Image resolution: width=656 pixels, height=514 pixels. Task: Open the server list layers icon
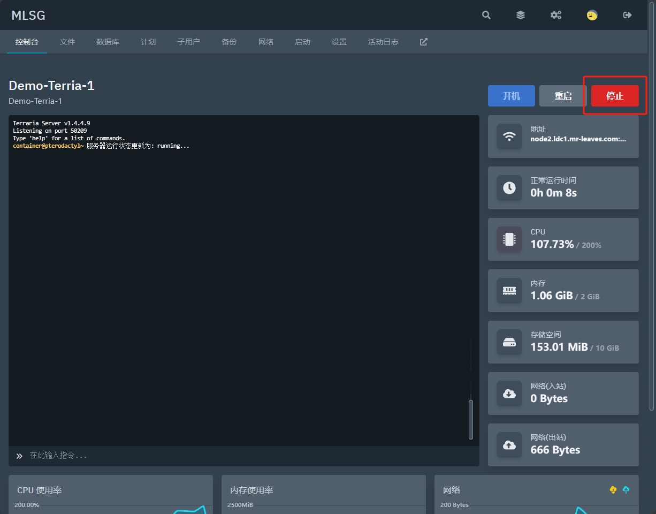coord(521,15)
